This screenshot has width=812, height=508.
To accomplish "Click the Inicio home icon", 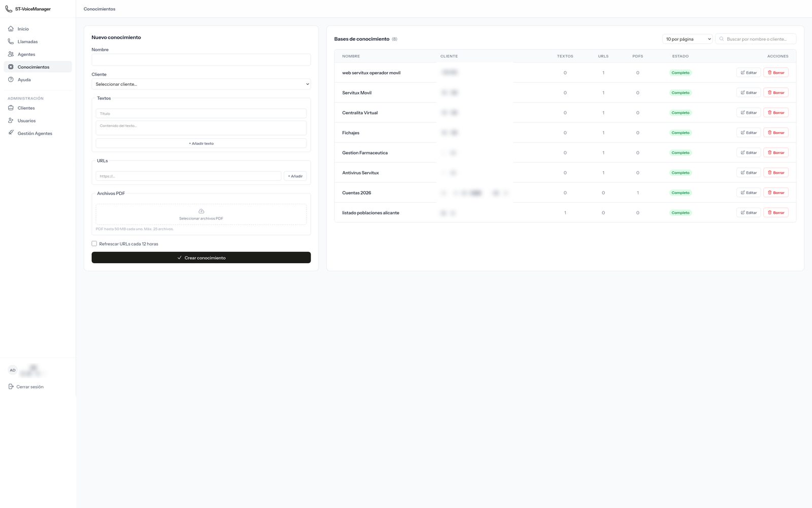I will [11, 29].
